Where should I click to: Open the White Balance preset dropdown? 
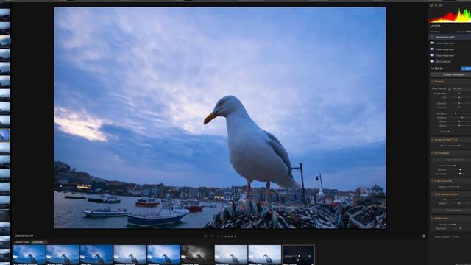pos(461,88)
